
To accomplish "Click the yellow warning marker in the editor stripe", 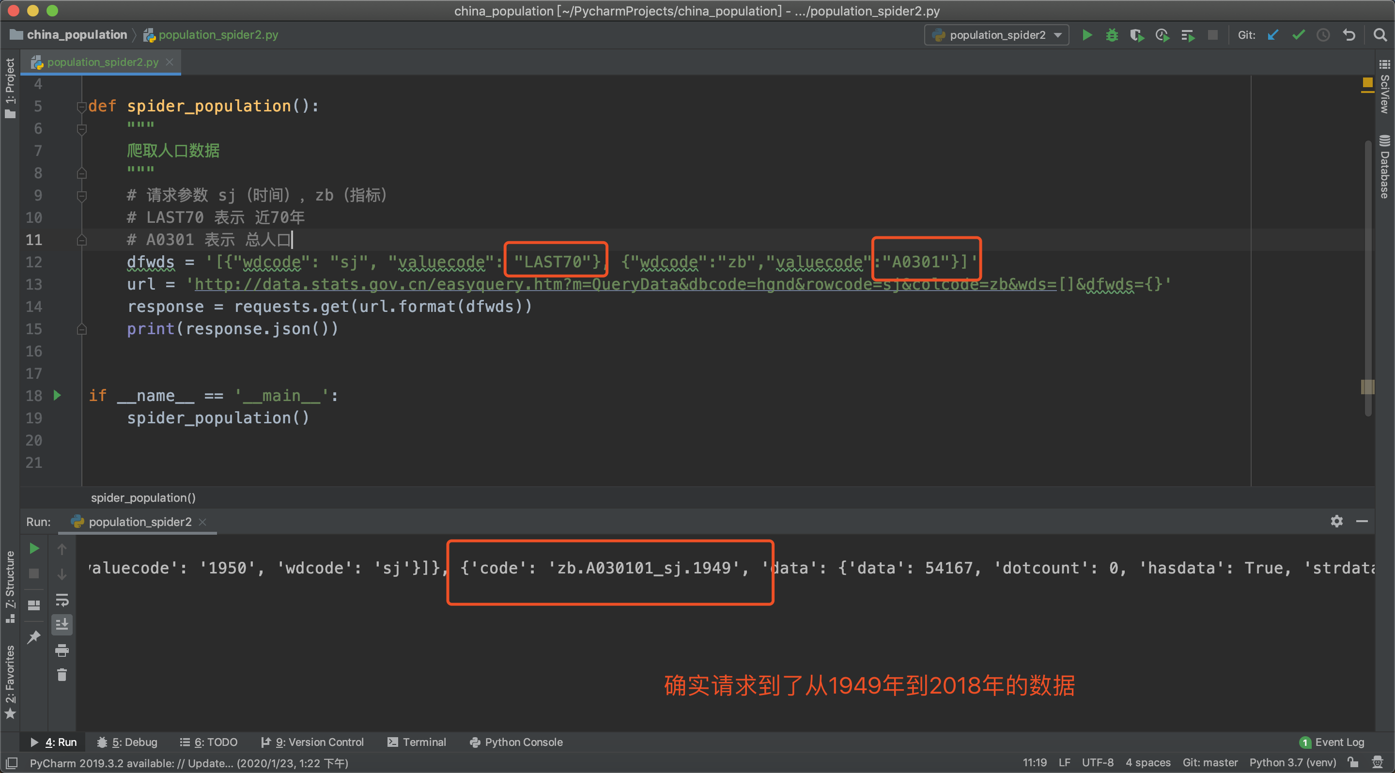I will coord(1367,83).
